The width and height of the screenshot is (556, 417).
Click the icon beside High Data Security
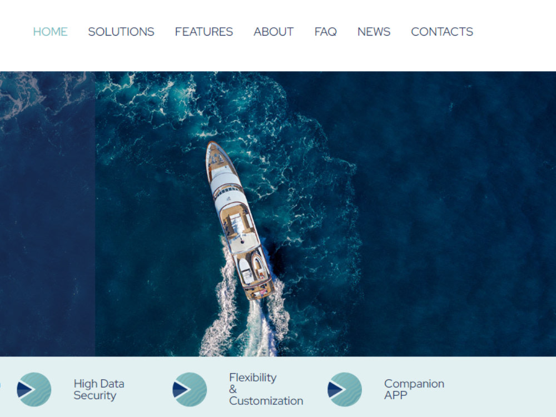(34, 389)
